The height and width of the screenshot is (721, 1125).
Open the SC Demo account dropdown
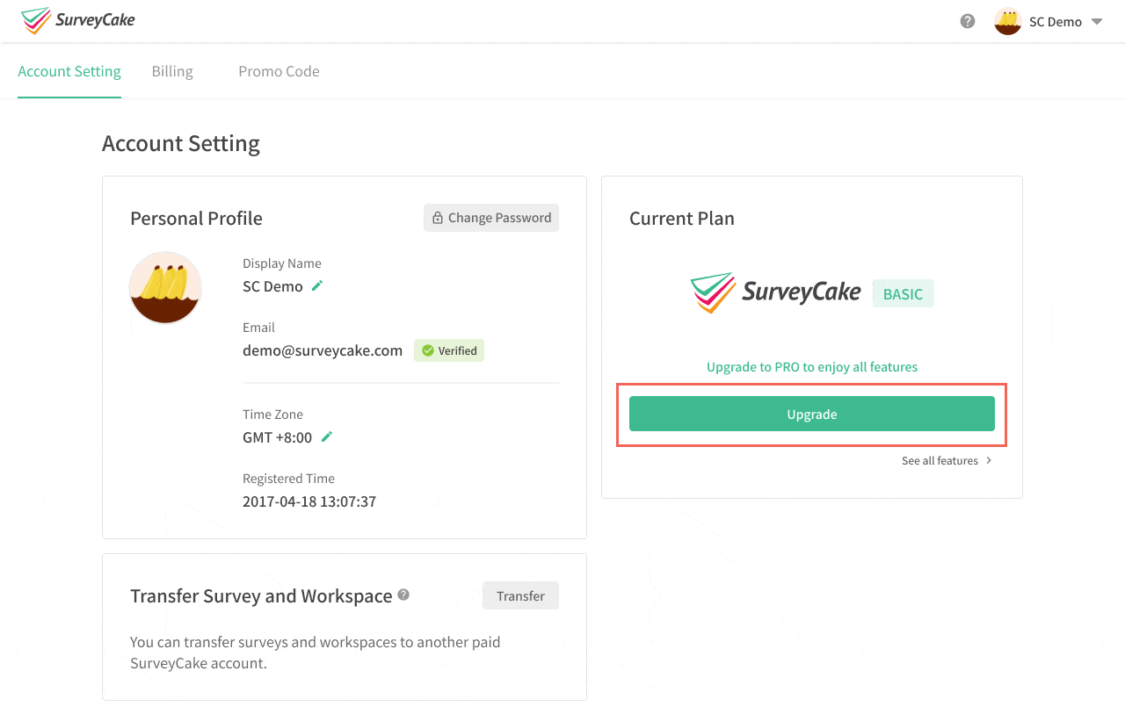click(1055, 21)
